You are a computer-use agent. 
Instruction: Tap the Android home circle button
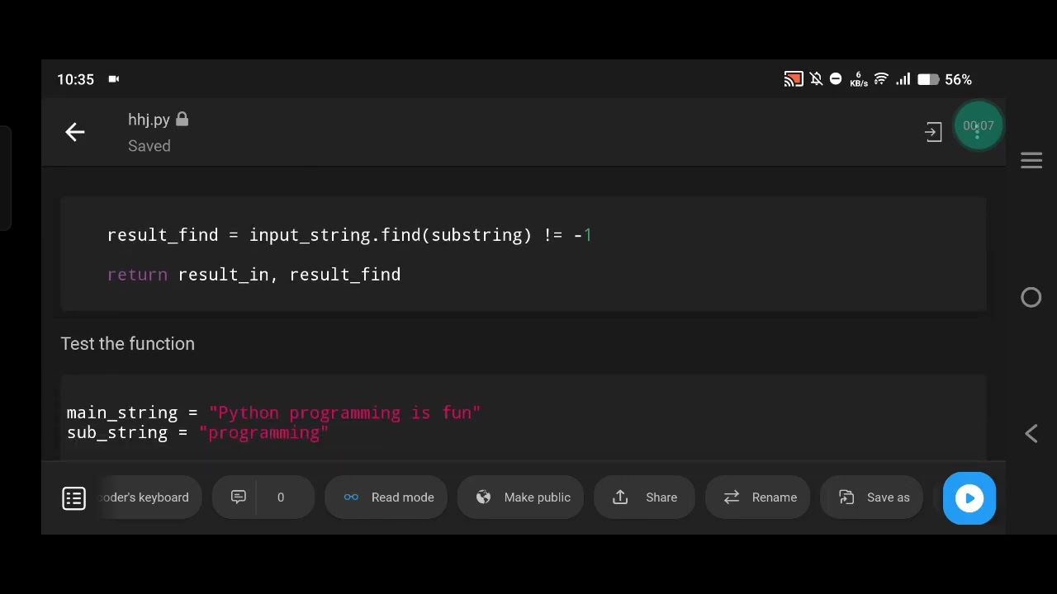coord(1031,297)
